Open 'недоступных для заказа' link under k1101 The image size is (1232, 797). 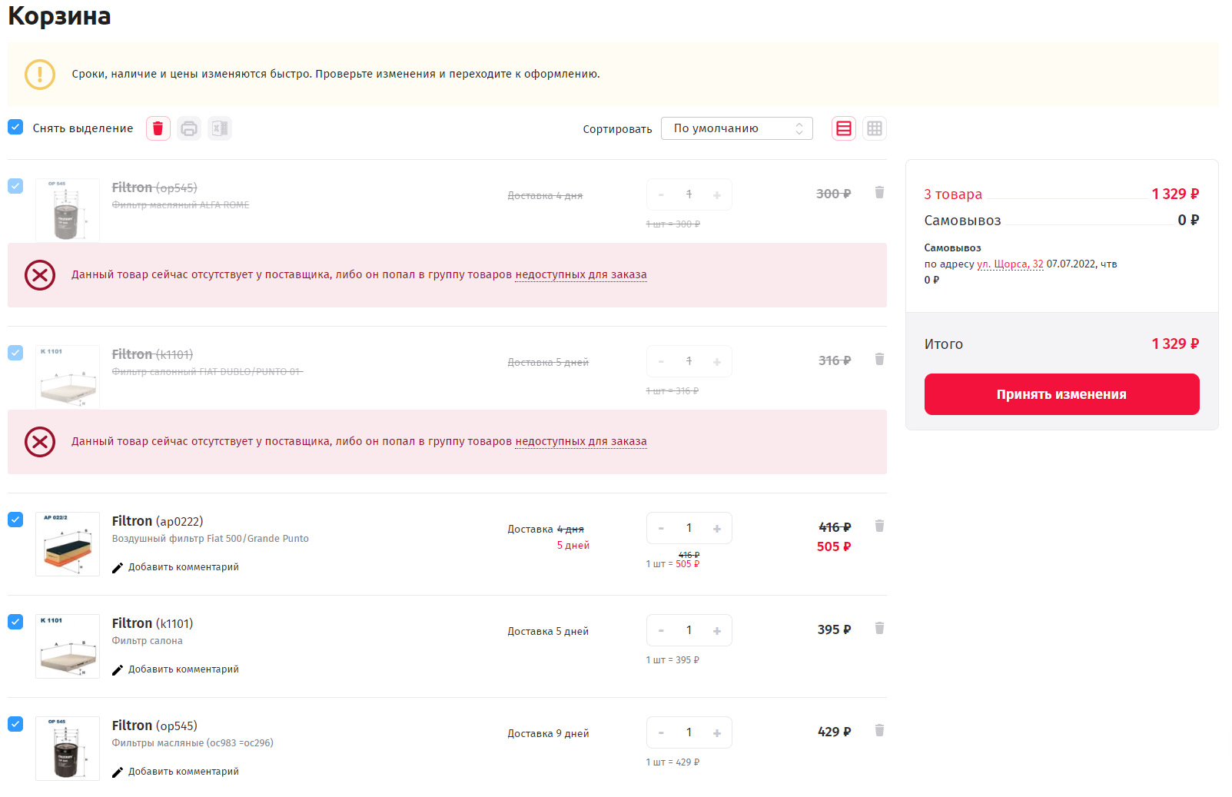[x=581, y=441]
